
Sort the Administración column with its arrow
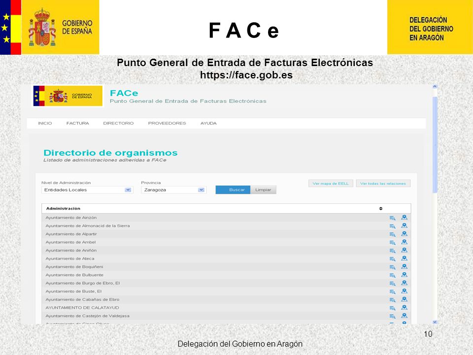(x=381, y=209)
